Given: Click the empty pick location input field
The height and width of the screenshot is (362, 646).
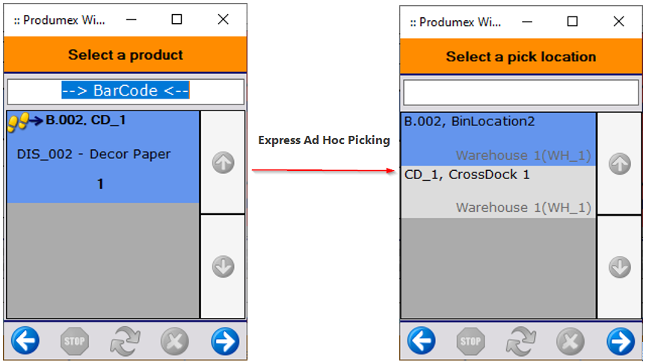Looking at the screenshot, I should tap(521, 93).
